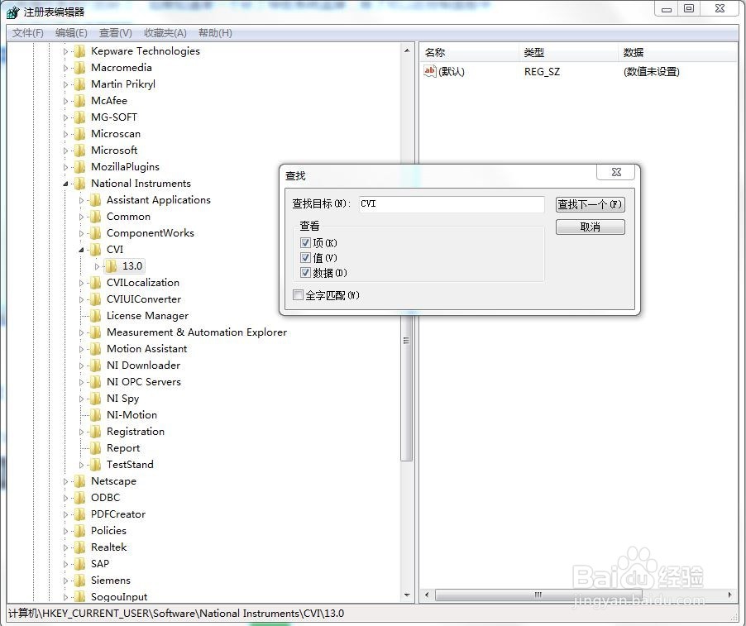Expand the 13.0 tree node
746x626 pixels.
pos(97,266)
